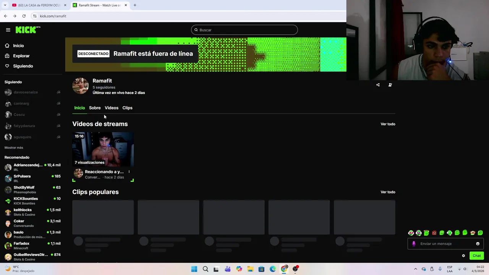Click Ramafit's profile avatar
Viewport: 489px width, 275px height.
(x=81, y=86)
